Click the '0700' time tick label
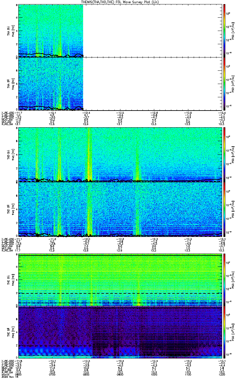The image size is (237, 379). [x=52, y=374]
